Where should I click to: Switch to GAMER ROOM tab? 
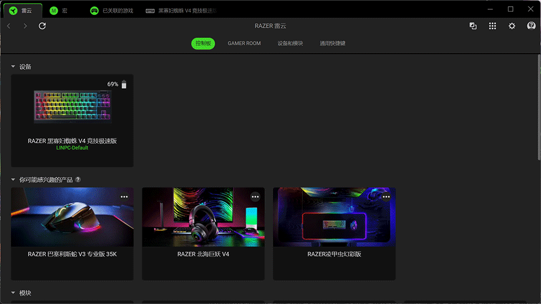244,44
